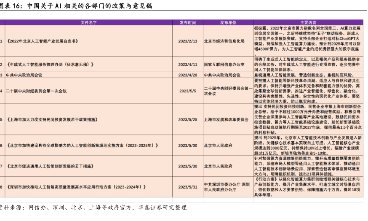The width and height of the screenshot is (368, 221).
Task: Select the title '图表 16: 中国关于 AI 相关的各部门的政策与意见稿'
Action: coord(75,5)
